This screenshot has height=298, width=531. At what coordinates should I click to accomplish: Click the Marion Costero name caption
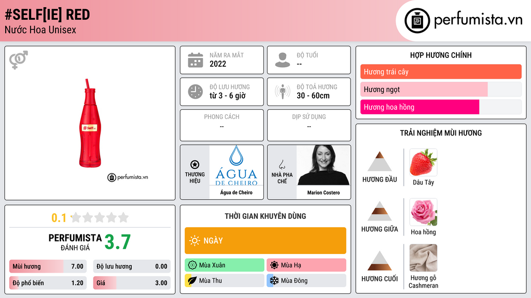pyautogui.click(x=324, y=192)
